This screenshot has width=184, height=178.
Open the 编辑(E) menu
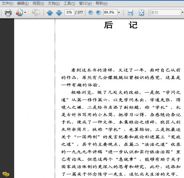coord(23,3)
